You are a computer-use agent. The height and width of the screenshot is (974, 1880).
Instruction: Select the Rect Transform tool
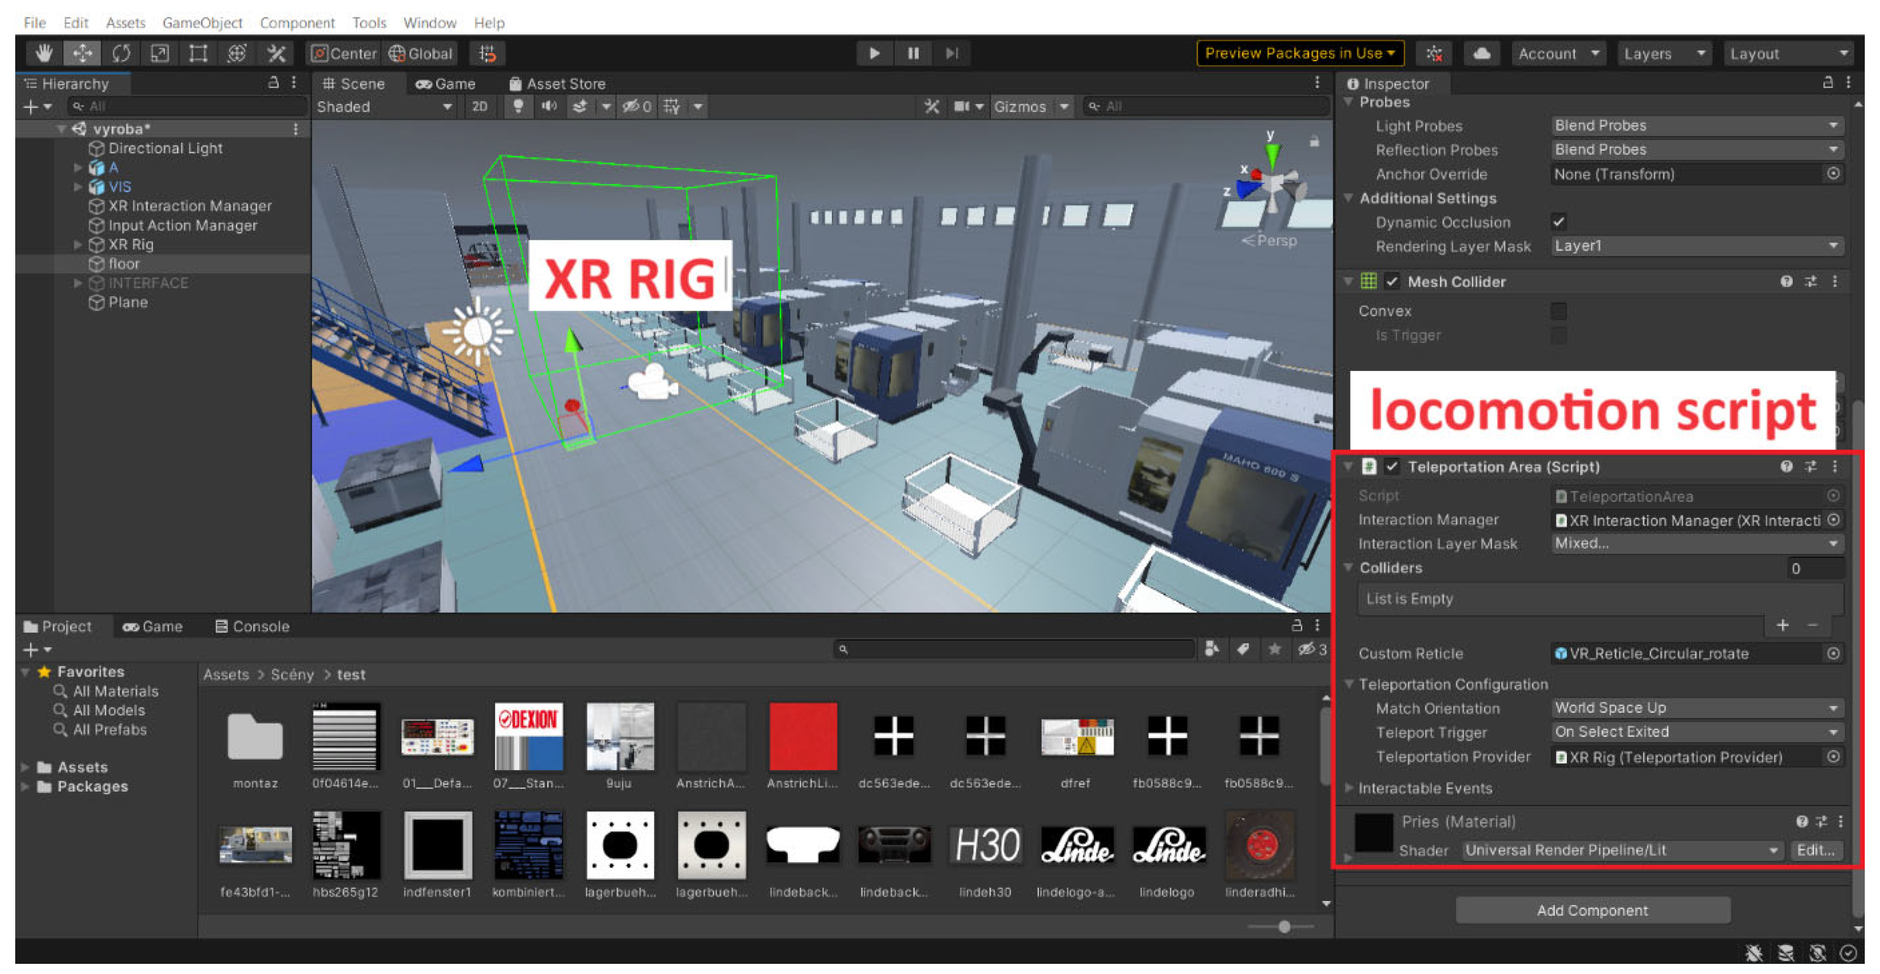(198, 53)
